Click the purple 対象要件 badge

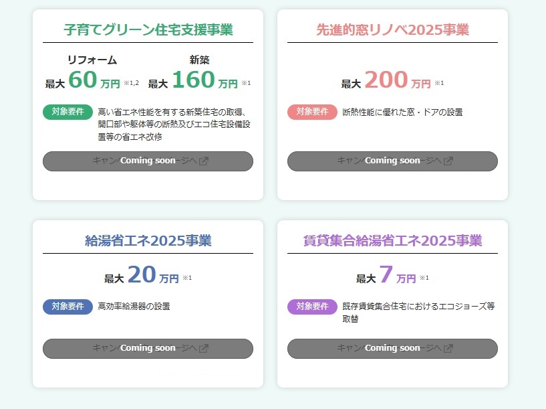312,307
